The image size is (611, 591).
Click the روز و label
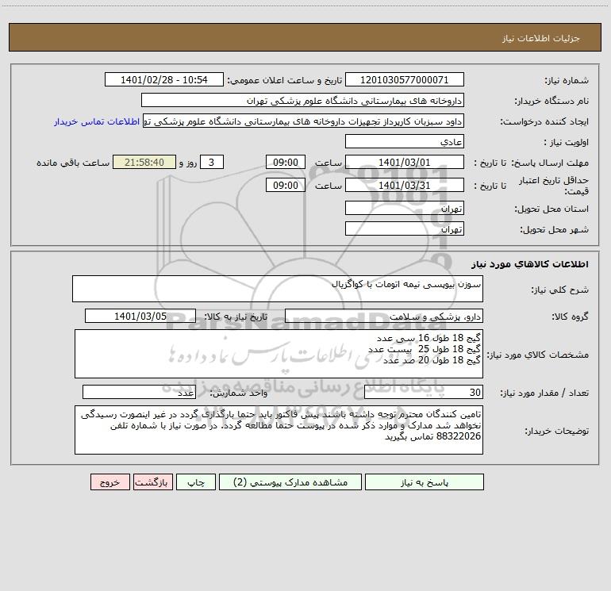[x=188, y=163]
